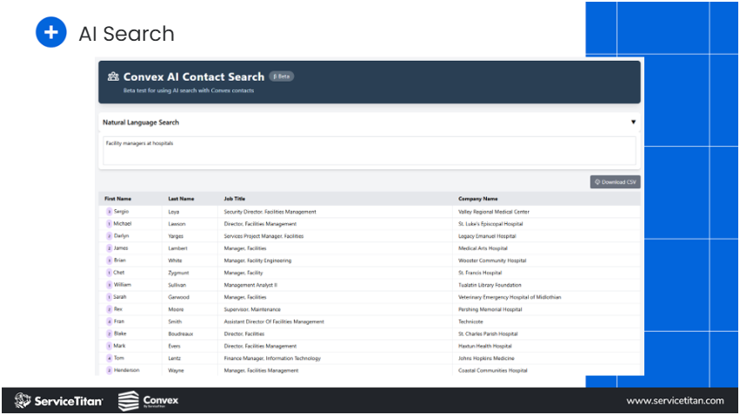Click job title Security Director, Facilities Management

pos(270,212)
